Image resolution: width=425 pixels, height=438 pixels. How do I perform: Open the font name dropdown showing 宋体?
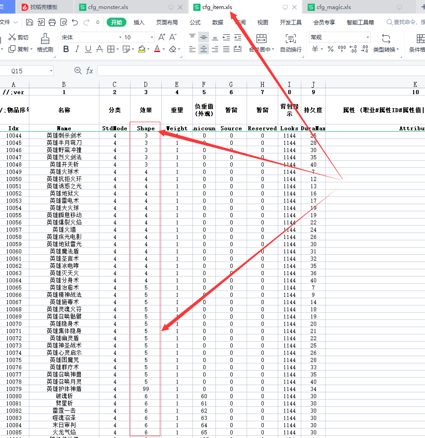pos(91,38)
